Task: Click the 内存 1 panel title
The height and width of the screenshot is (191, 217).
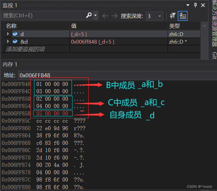Action: (x=10, y=64)
